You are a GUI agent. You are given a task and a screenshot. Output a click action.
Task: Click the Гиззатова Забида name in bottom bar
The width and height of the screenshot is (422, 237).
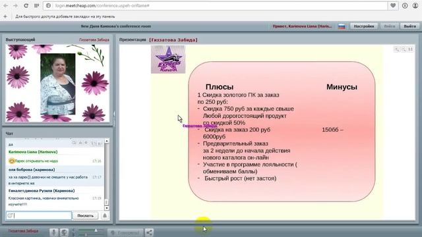click(23, 231)
